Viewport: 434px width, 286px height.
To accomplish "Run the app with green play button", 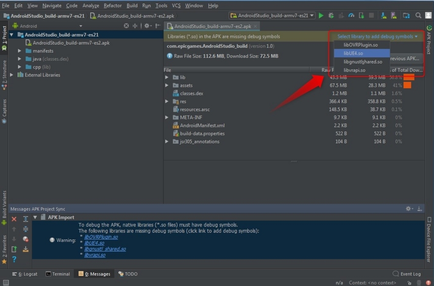I will pos(321,16).
